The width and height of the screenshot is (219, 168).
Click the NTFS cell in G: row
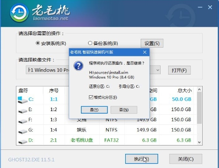pyautogui.click(x=111, y=130)
